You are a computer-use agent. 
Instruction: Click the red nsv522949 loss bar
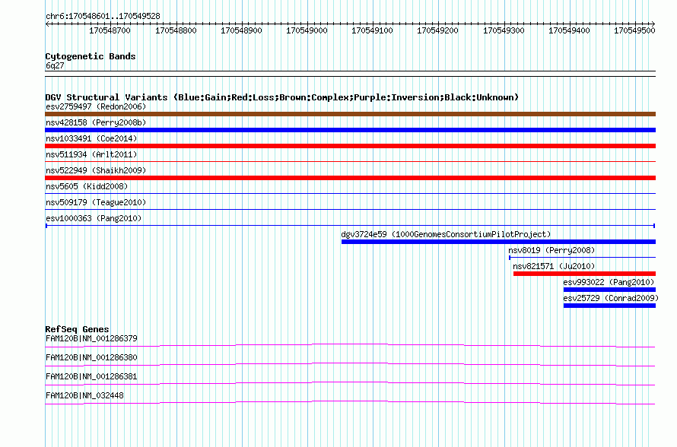(350, 178)
